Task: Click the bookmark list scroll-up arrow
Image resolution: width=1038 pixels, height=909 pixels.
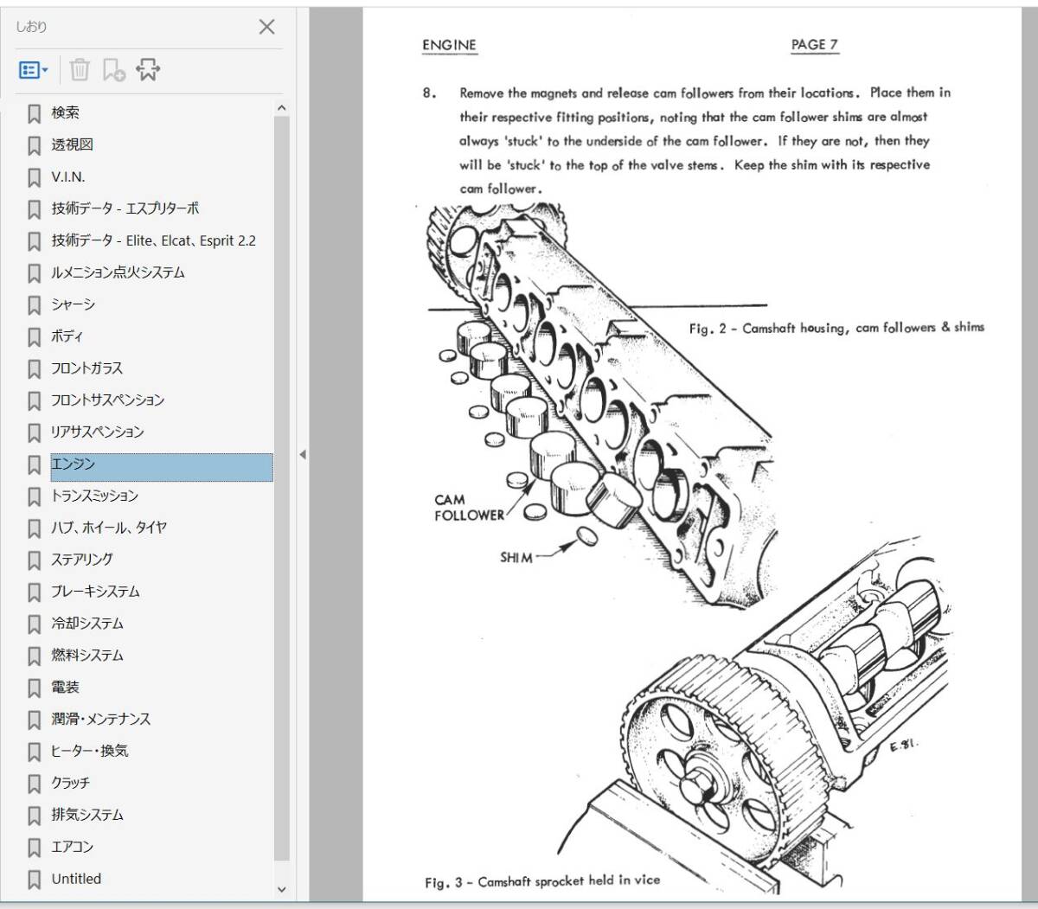Action: click(281, 108)
